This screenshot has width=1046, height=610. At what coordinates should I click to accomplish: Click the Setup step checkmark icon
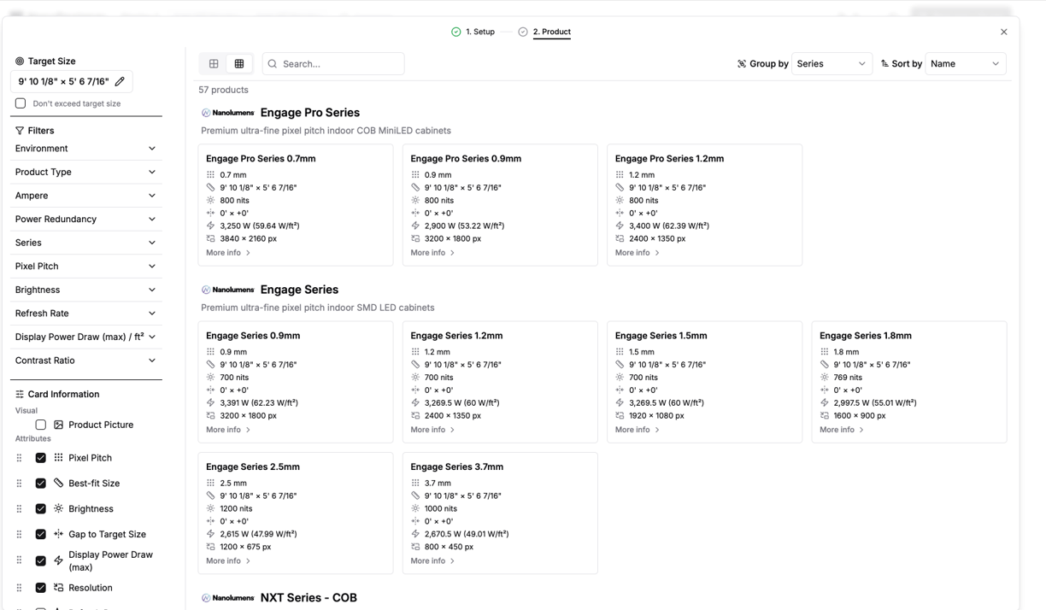tap(456, 32)
